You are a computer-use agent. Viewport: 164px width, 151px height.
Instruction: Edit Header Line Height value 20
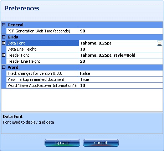(121, 61)
